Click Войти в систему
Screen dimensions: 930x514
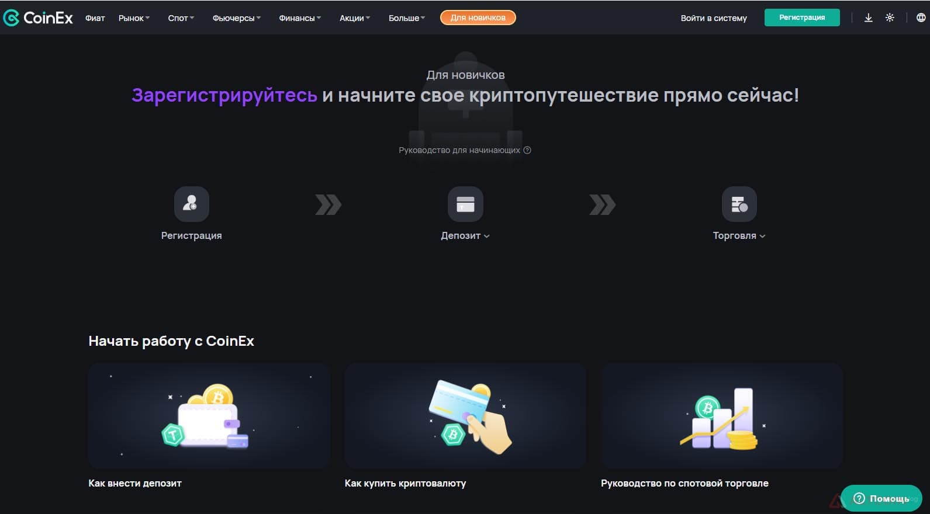click(714, 18)
